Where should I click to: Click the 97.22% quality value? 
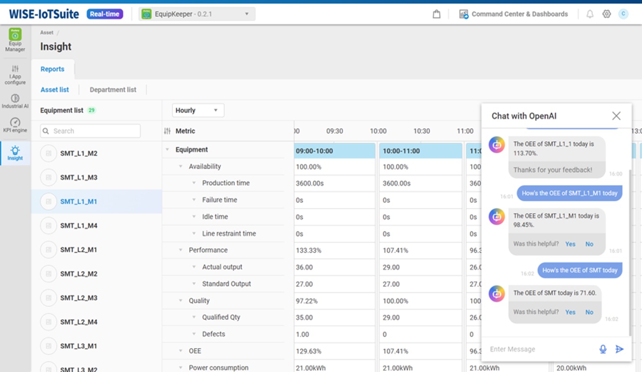point(307,301)
